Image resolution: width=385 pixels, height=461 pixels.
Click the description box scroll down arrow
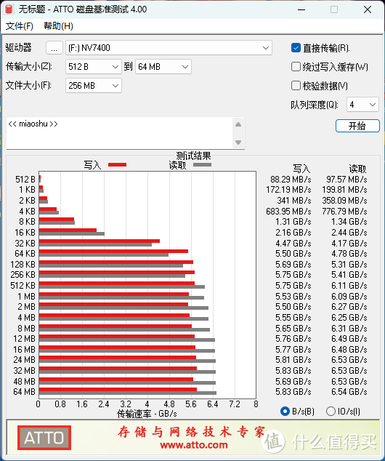coord(238,143)
